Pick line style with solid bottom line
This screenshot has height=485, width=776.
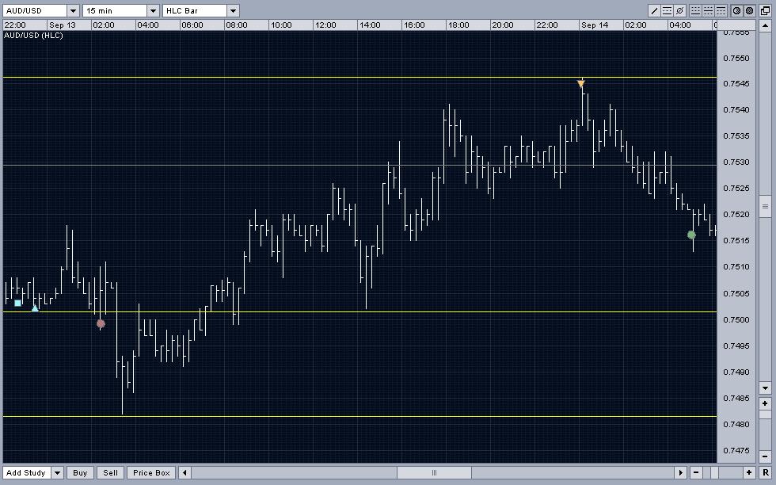(x=695, y=10)
